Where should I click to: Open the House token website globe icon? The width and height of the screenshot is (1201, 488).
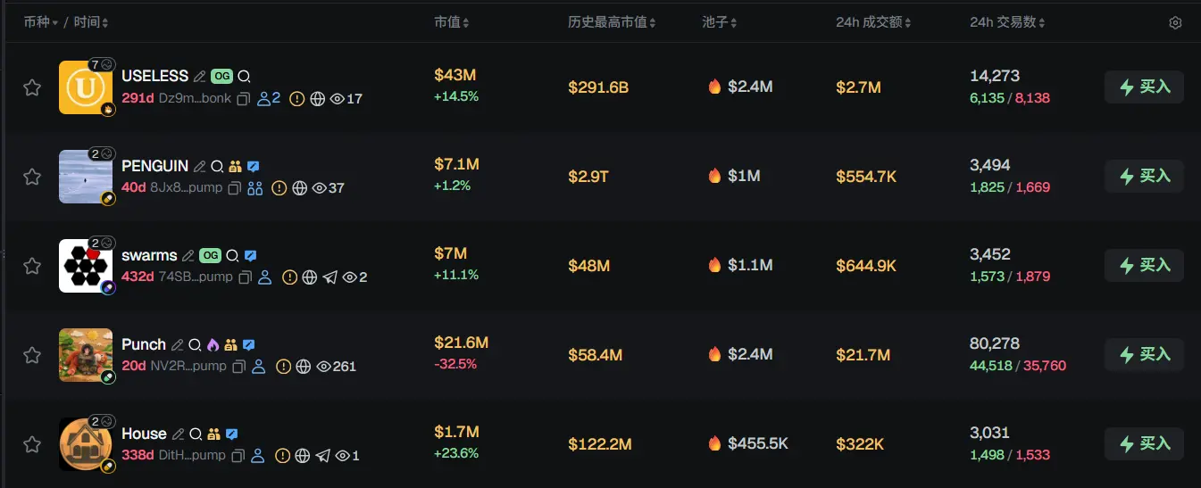(302, 456)
